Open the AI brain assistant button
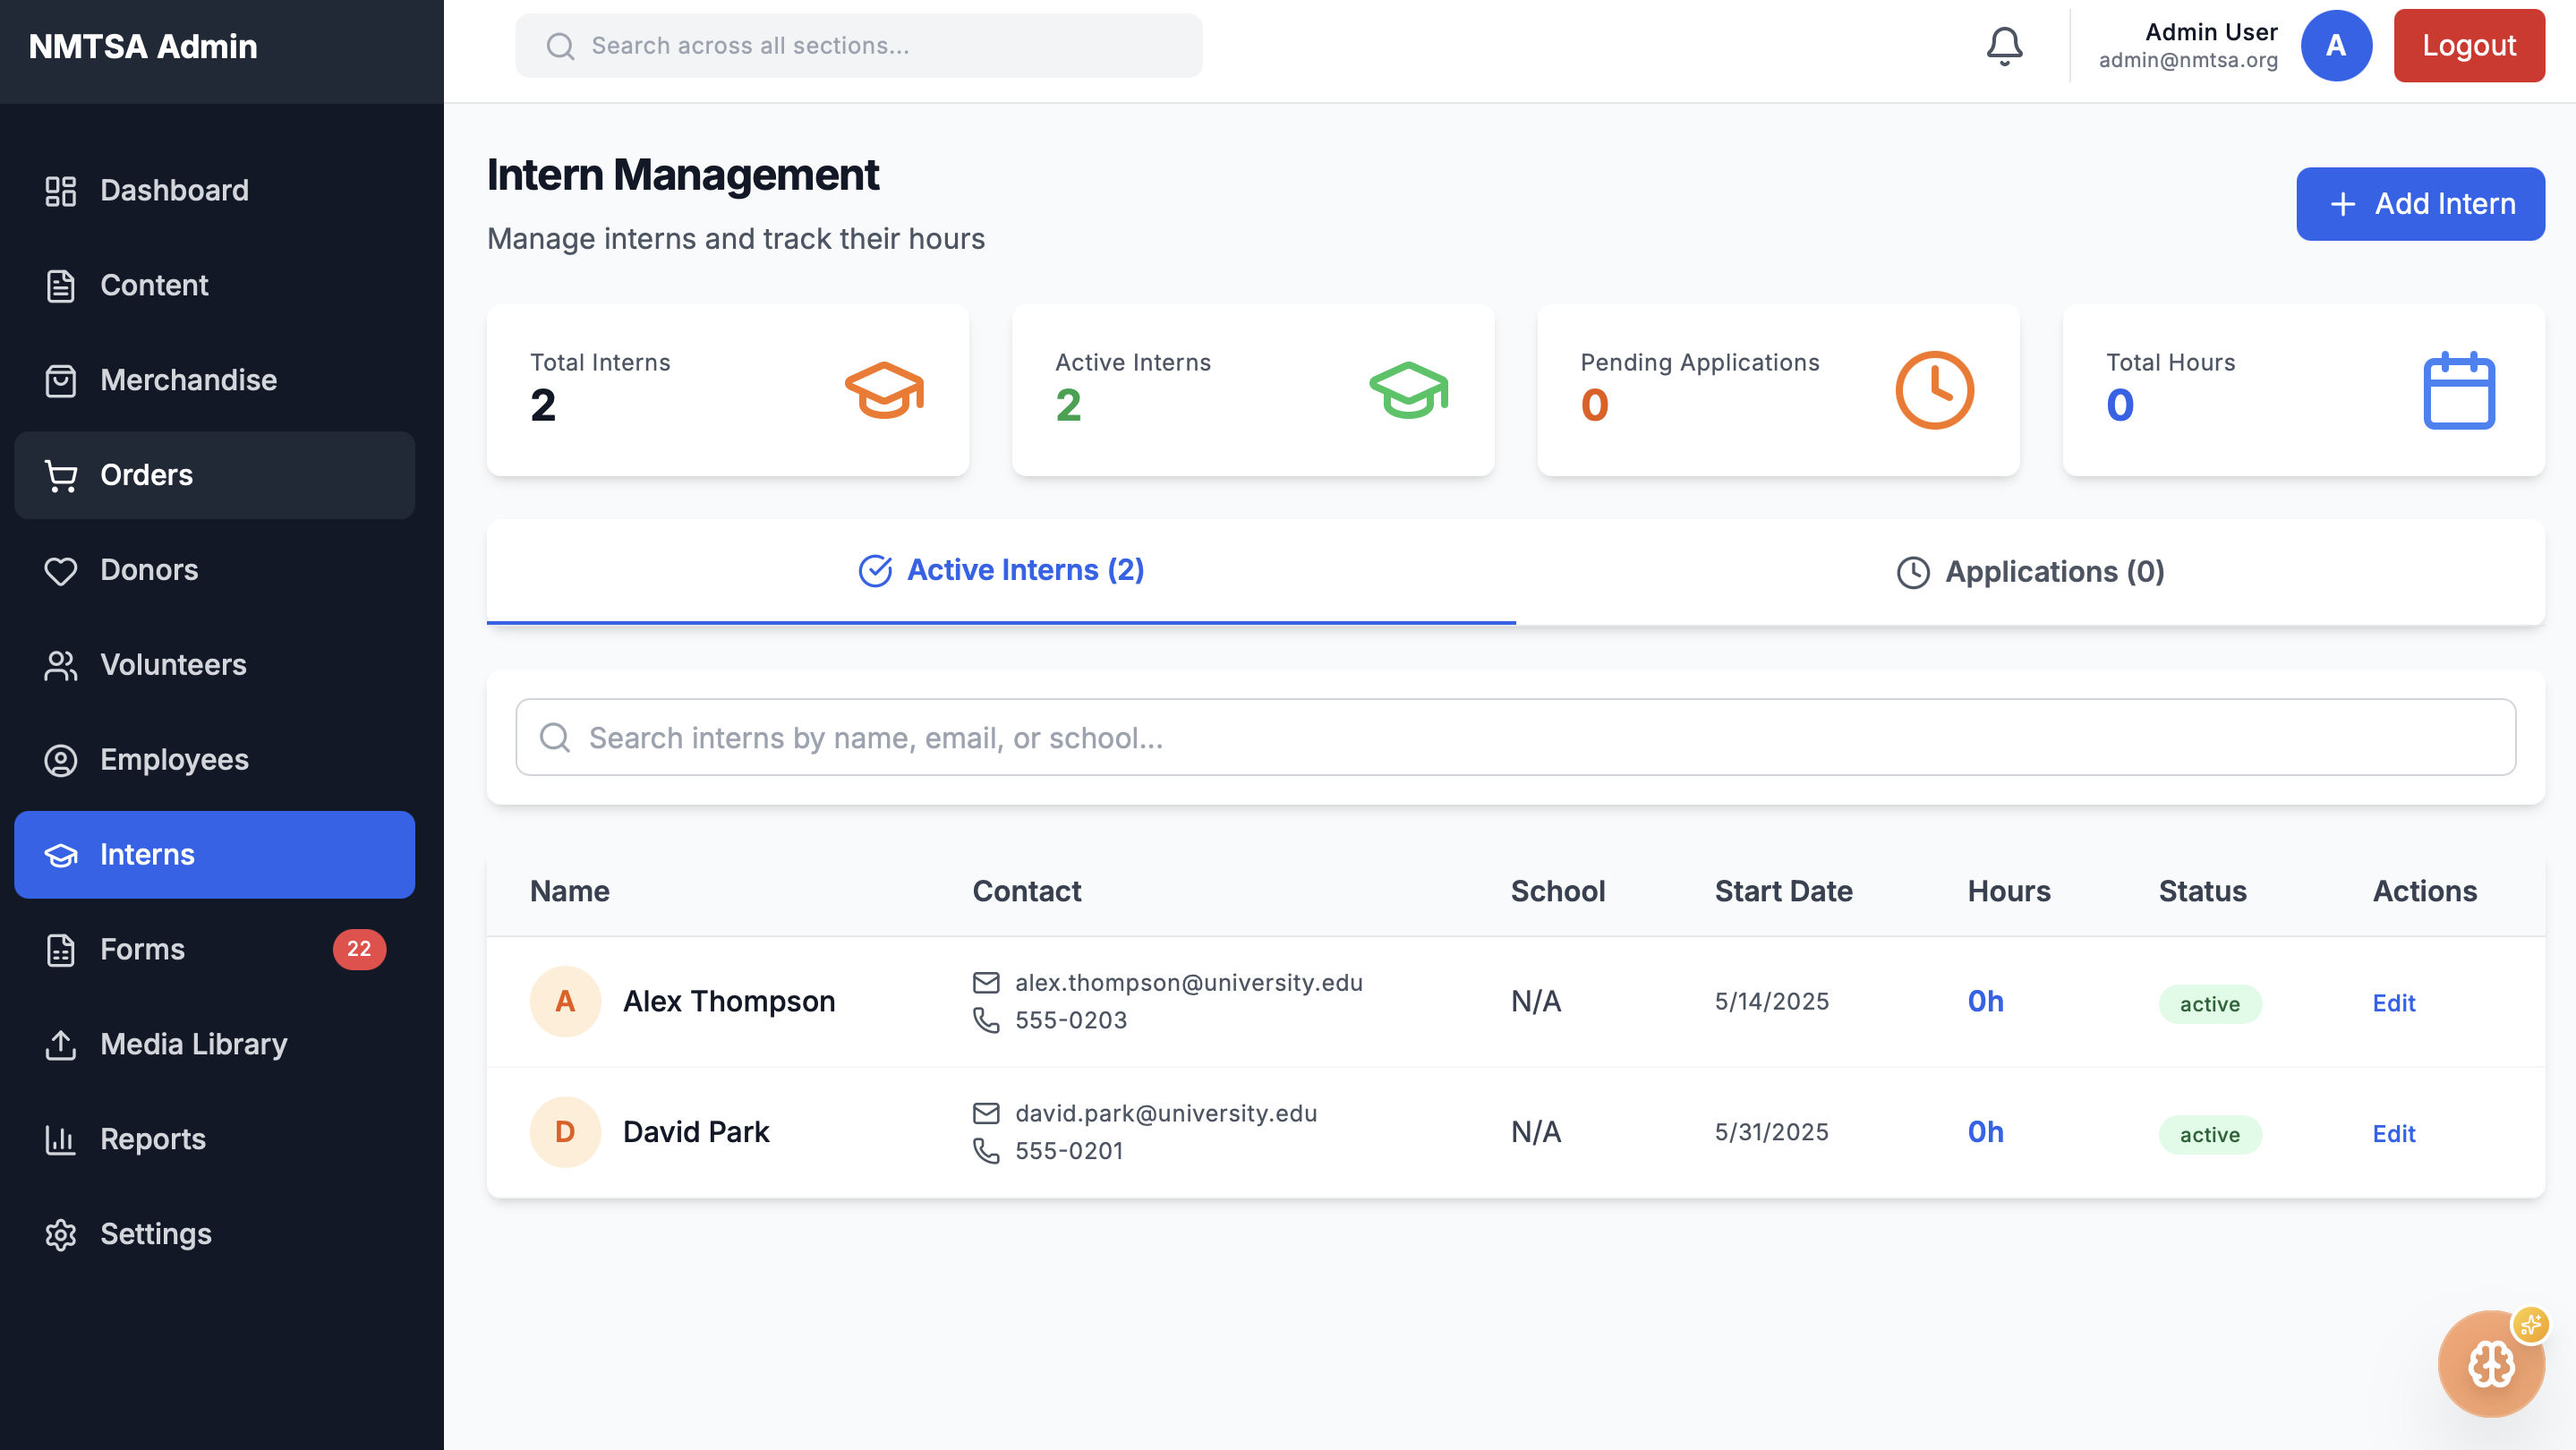The image size is (2576, 1450). click(x=2490, y=1364)
